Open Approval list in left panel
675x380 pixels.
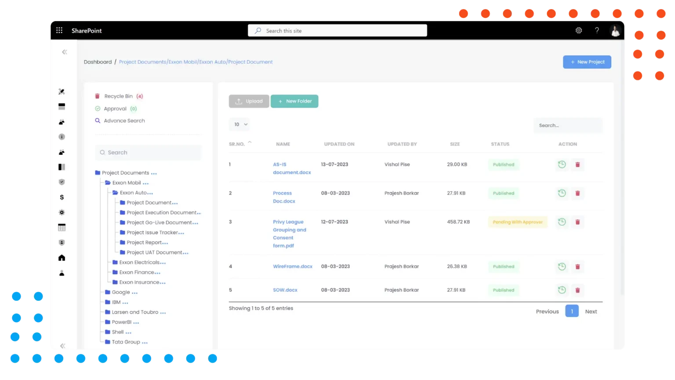[x=116, y=109]
